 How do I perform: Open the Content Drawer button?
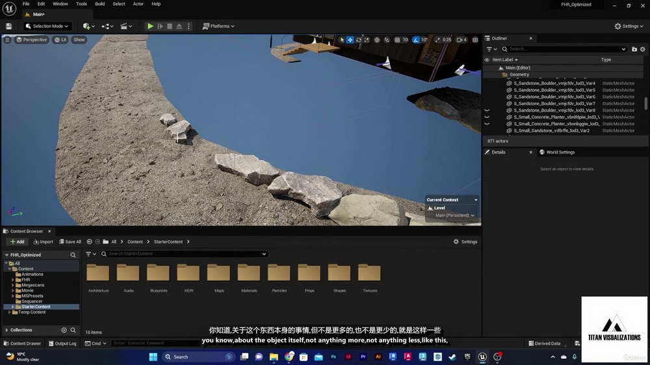point(22,343)
